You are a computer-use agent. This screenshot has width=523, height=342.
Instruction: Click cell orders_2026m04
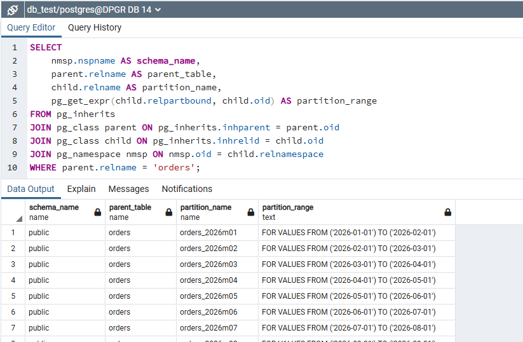[217, 280]
